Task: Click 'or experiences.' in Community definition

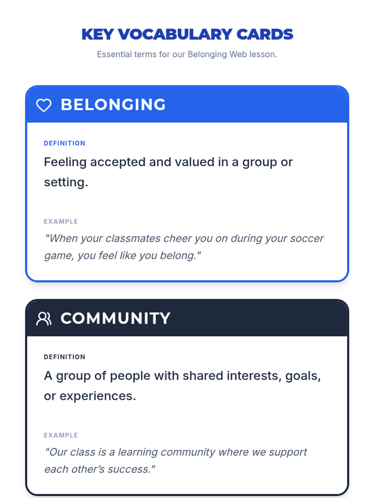Action: click(90, 396)
